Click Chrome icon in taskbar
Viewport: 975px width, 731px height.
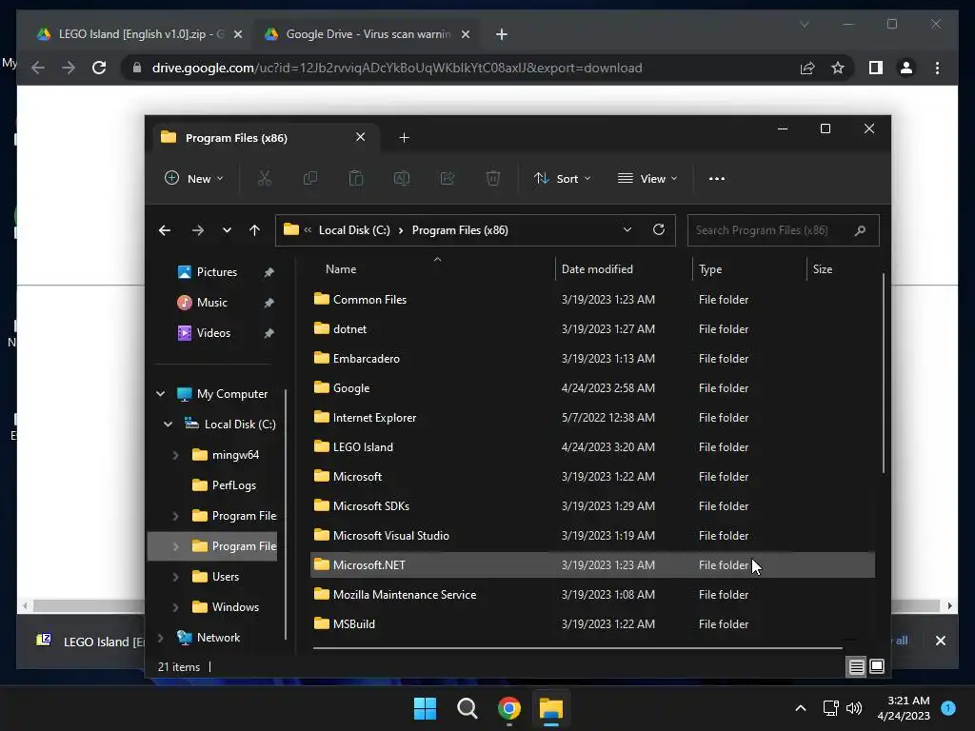pyautogui.click(x=508, y=708)
